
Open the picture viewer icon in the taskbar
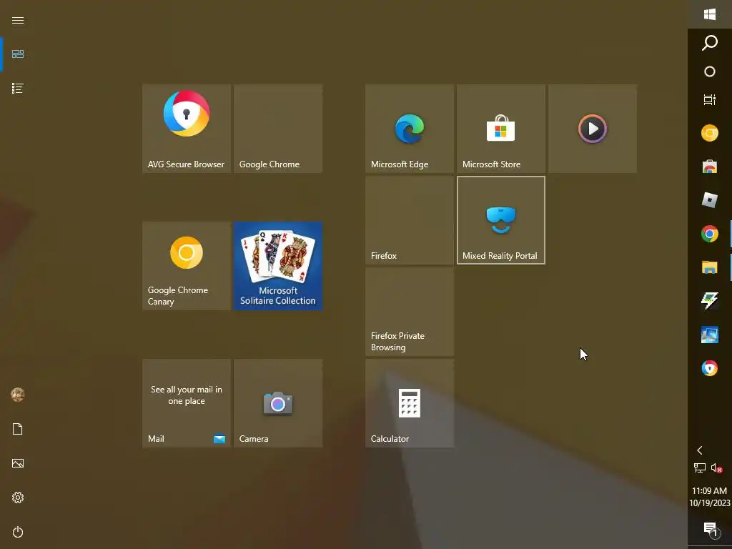(710, 335)
